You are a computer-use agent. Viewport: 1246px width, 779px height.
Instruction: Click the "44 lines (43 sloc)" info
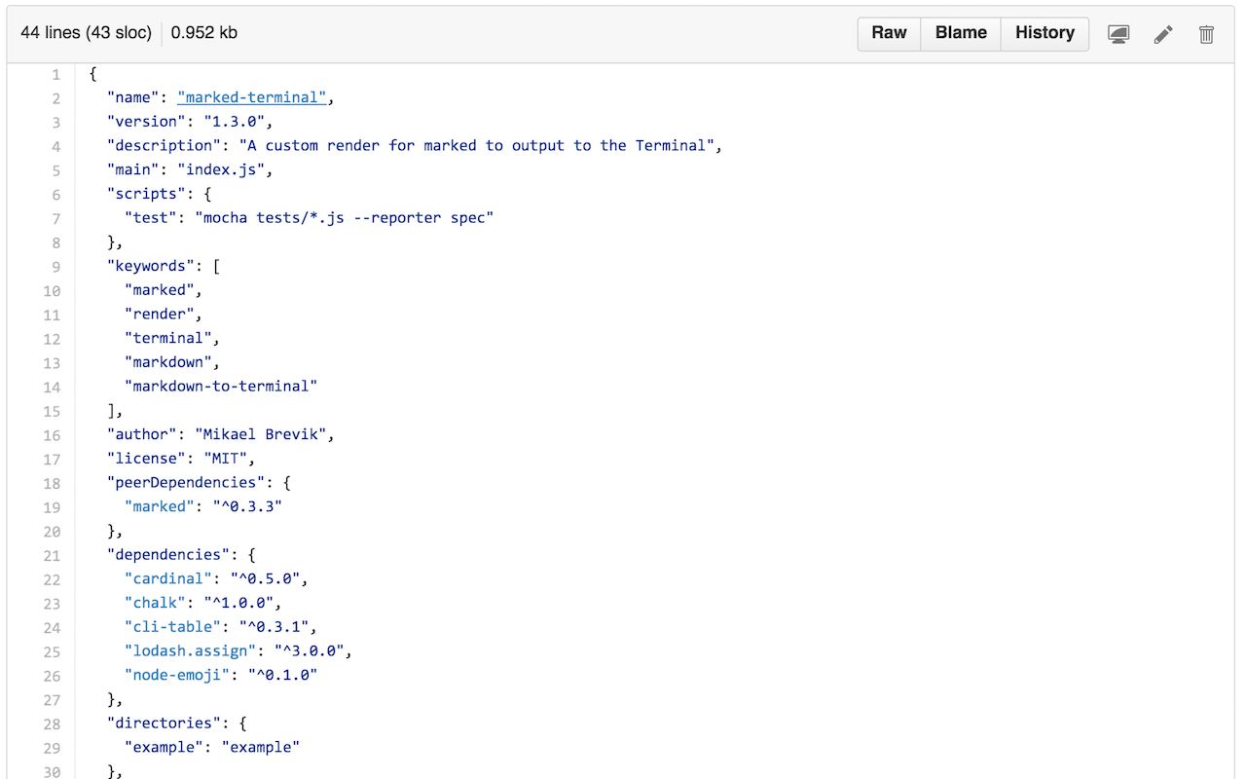86,32
